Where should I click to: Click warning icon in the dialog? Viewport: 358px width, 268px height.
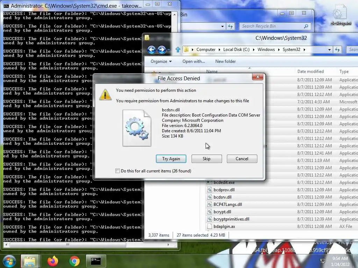(x=105, y=95)
